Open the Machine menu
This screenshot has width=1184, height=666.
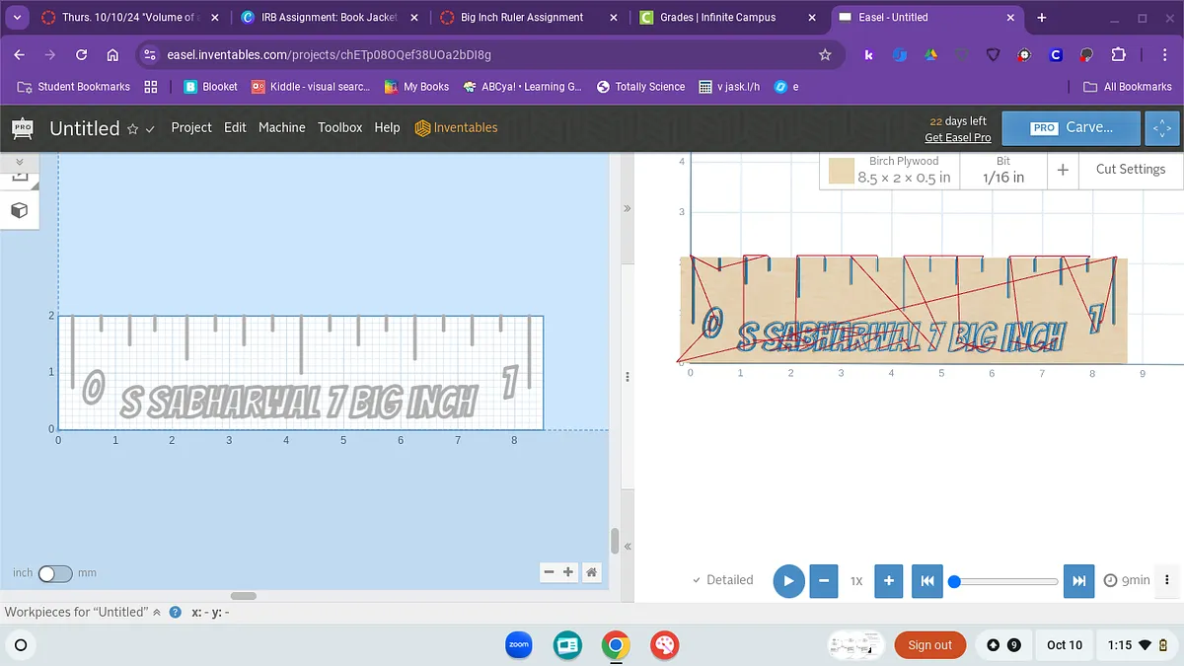(282, 127)
